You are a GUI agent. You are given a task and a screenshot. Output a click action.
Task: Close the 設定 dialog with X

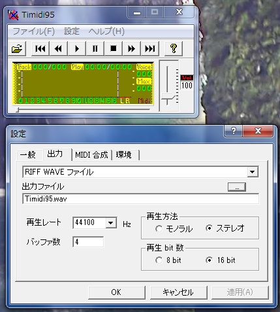(258, 131)
